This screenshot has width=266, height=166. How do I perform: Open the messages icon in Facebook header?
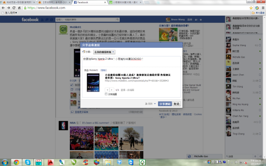47,20
